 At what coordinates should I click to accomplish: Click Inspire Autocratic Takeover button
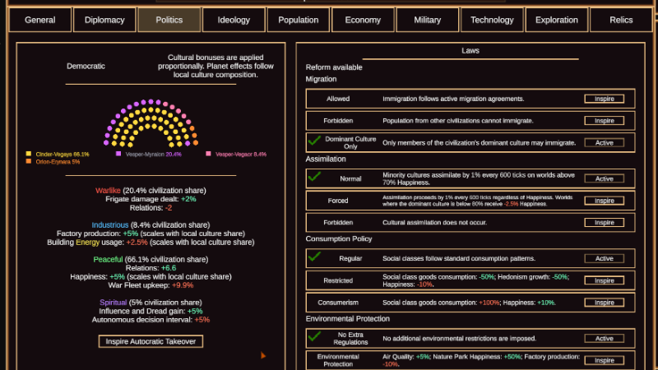tap(151, 341)
